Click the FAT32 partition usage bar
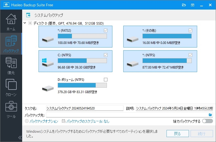This screenshot has width=216, height=142. pos(82,36)
